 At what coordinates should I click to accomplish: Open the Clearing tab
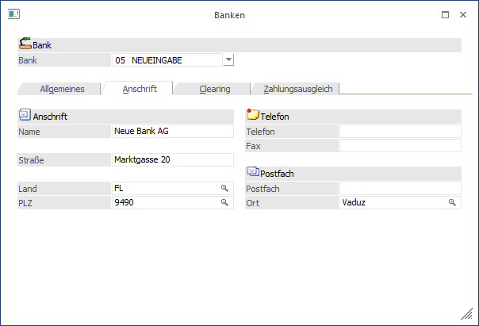pyautogui.click(x=214, y=89)
